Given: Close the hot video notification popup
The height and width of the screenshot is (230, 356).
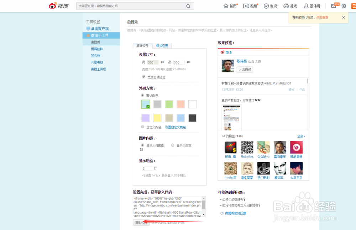Looking at the screenshot, I should [x=343, y=17].
